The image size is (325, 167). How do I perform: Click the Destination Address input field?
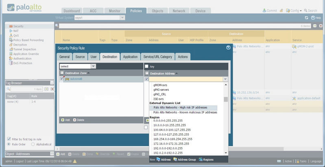coord(185,79)
